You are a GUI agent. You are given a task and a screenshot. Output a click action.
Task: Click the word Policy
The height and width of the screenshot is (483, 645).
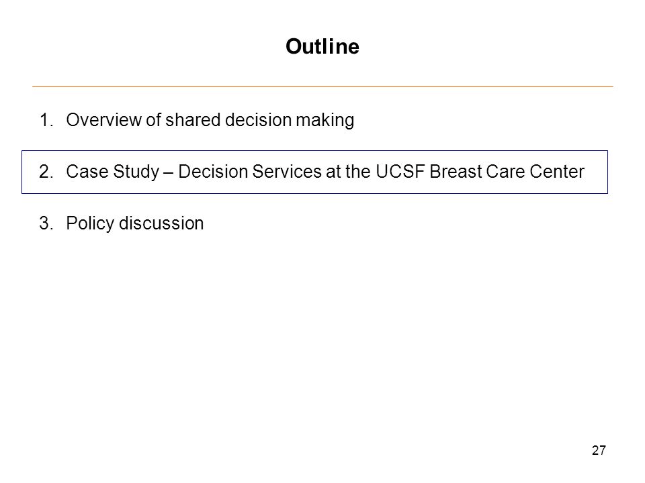click(x=90, y=224)
